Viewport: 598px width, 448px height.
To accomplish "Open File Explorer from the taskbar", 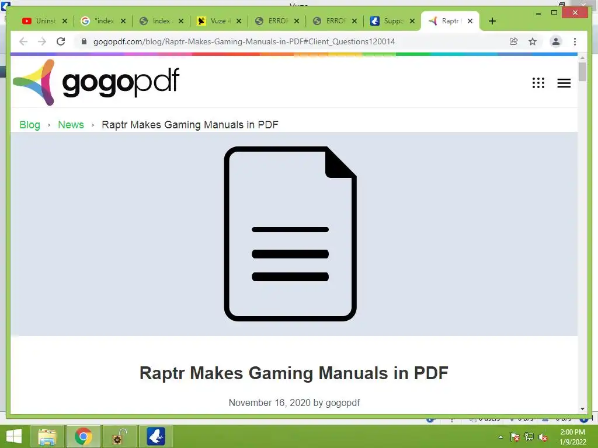I will (47, 436).
